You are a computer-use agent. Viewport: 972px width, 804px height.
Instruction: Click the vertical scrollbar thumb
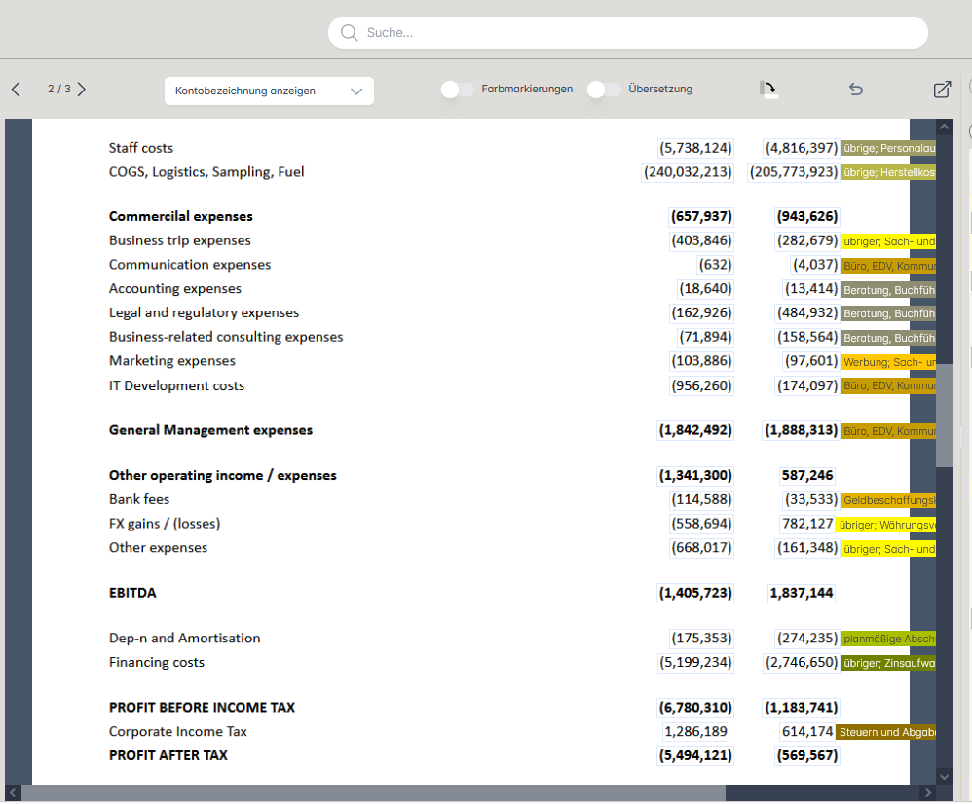[944, 416]
